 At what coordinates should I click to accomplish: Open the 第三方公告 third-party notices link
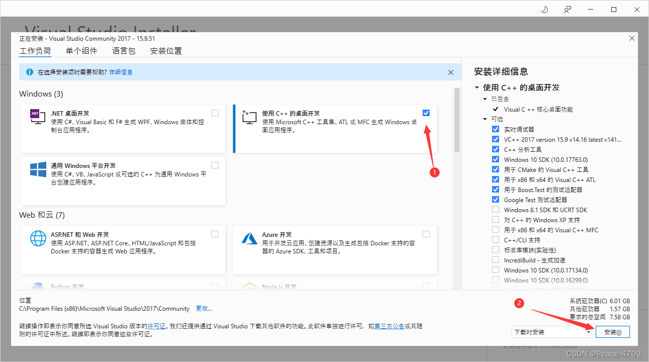tap(389, 326)
